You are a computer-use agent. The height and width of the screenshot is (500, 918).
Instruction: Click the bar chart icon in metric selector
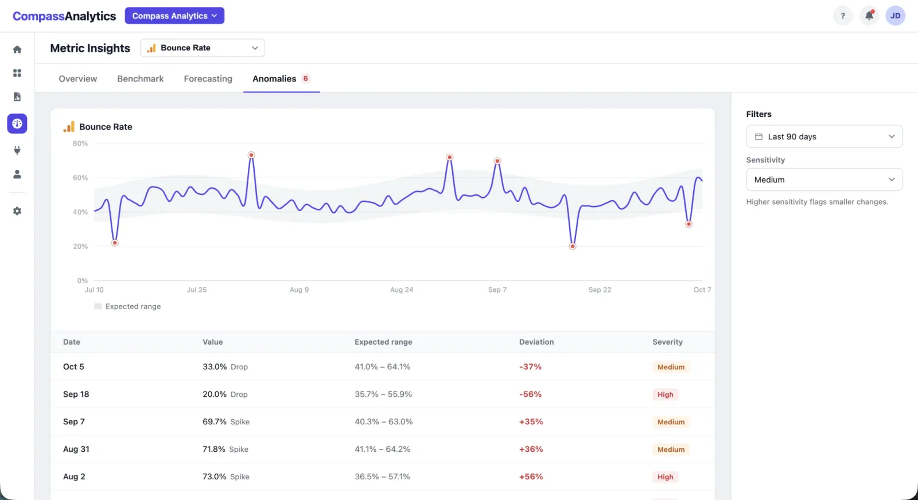pyautogui.click(x=151, y=48)
